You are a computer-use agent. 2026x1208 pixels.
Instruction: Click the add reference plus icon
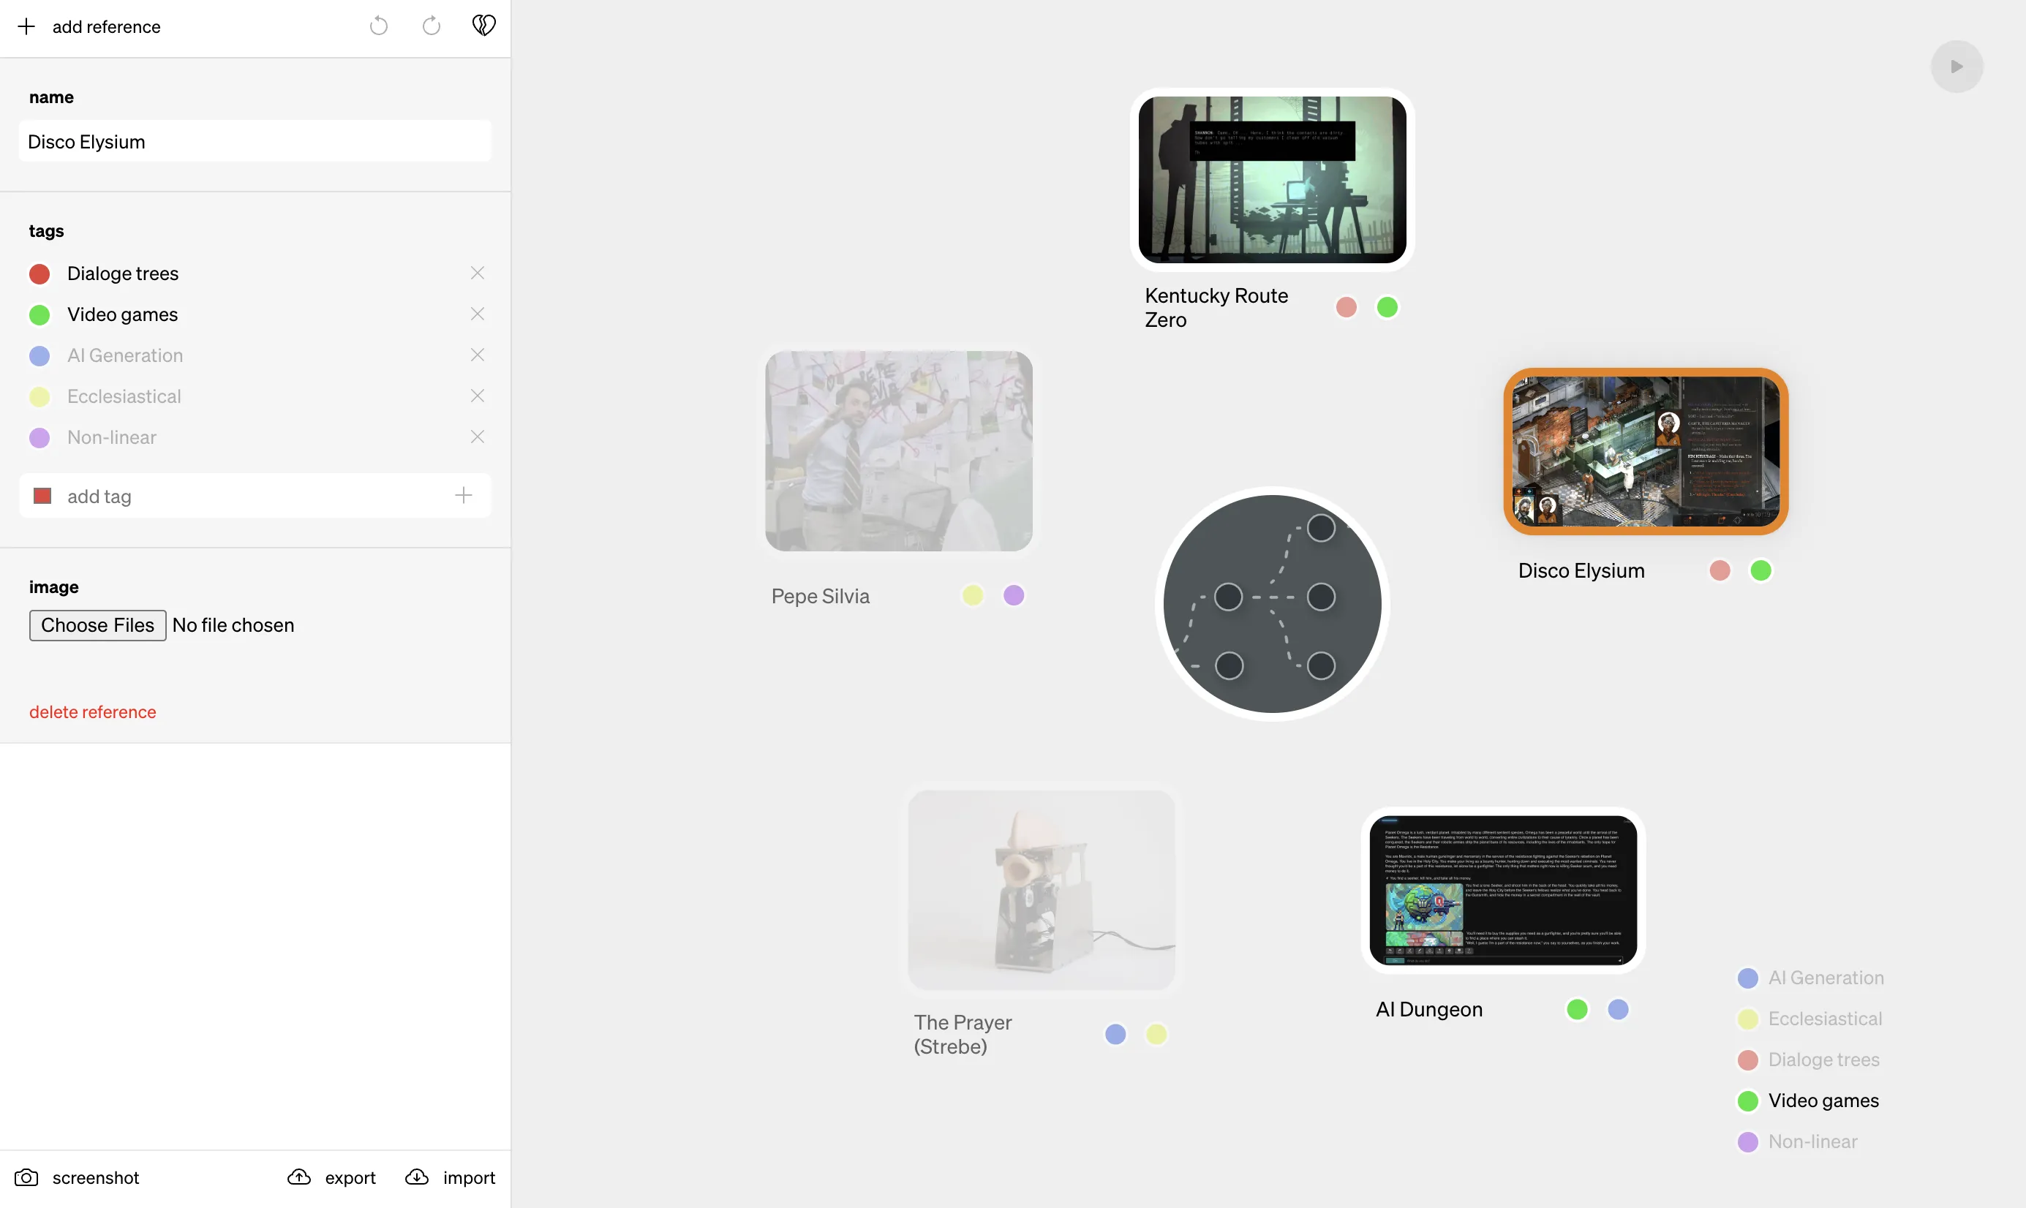click(26, 27)
